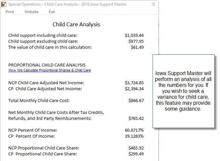220x161 pixels.
Task: Select the $977.95 excluding child care value
Action: tap(136, 41)
